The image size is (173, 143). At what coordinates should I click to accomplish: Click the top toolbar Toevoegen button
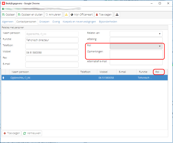(104, 15)
